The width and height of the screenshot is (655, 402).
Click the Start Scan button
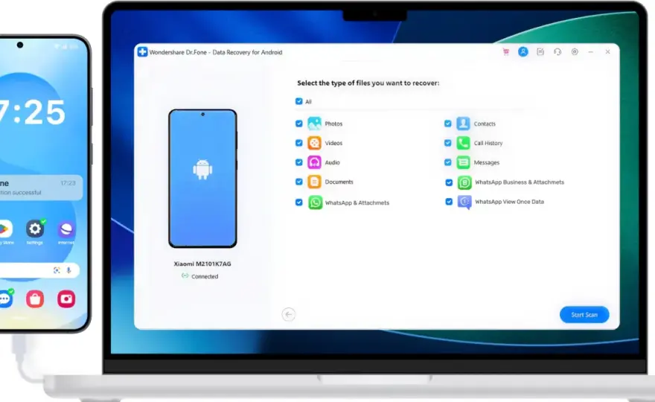pyautogui.click(x=584, y=315)
